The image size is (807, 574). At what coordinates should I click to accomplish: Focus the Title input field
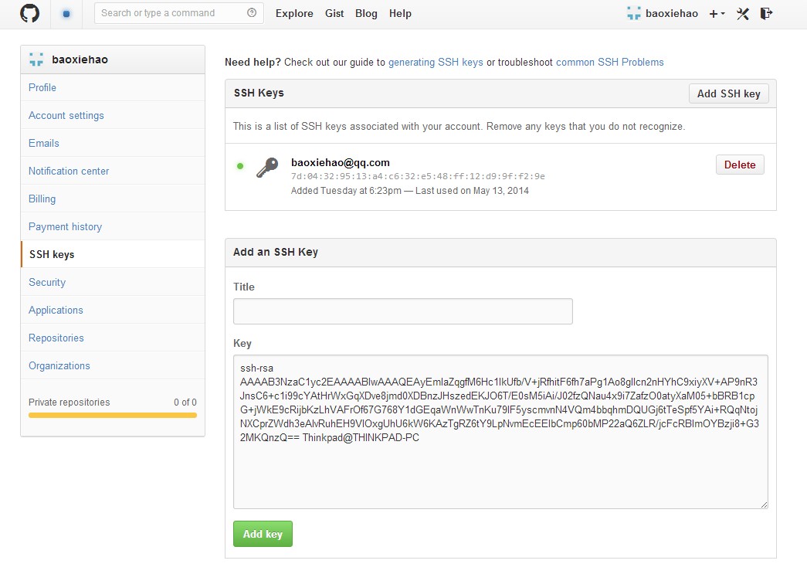pos(402,311)
